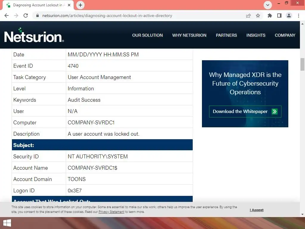Click the Keywords label cell
The height and width of the screenshot is (229, 305).
tap(39, 100)
